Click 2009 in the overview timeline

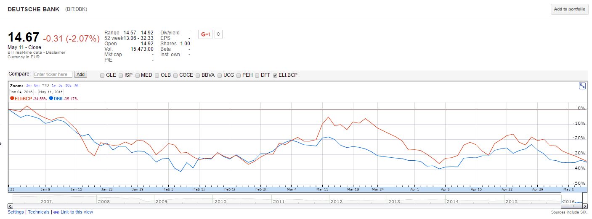162,202
